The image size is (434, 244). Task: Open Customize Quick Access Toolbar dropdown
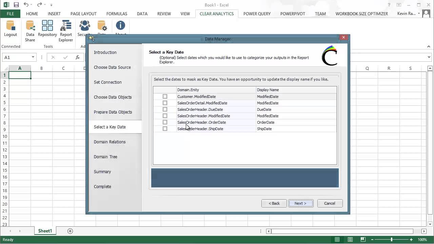(51, 5)
